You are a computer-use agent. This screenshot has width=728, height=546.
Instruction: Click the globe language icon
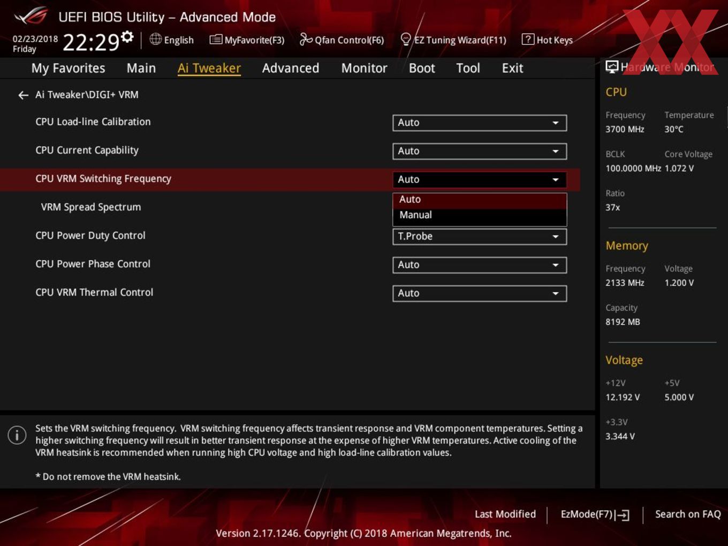click(156, 39)
